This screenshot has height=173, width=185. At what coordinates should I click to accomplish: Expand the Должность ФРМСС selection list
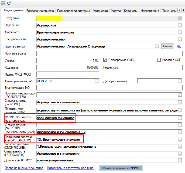click(180, 161)
